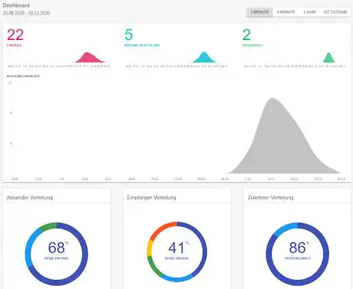Select the 3 Monate time range tab
Image resolution: width=353 pixels, height=289 pixels.
[259, 12]
